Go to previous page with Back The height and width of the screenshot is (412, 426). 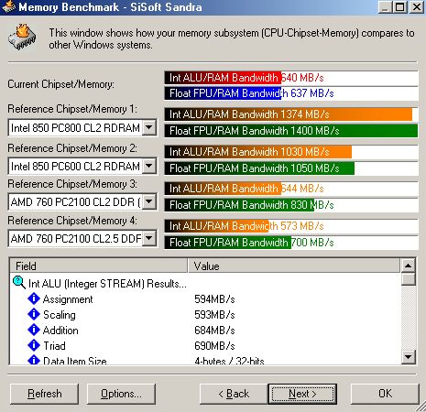tap(234, 394)
